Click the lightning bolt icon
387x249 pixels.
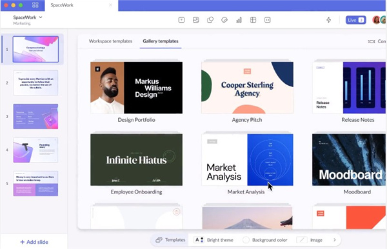(x=328, y=20)
